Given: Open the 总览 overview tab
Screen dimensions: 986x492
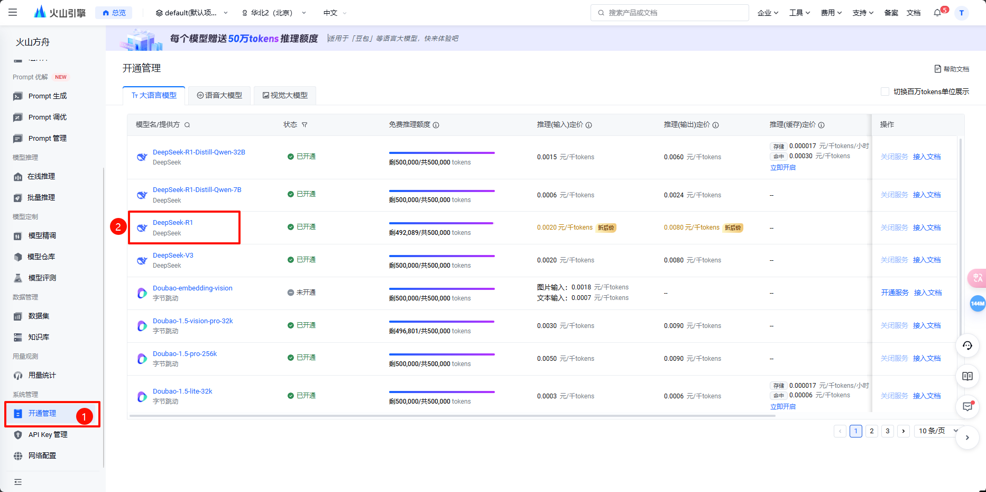Looking at the screenshot, I should pyautogui.click(x=114, y=13).
